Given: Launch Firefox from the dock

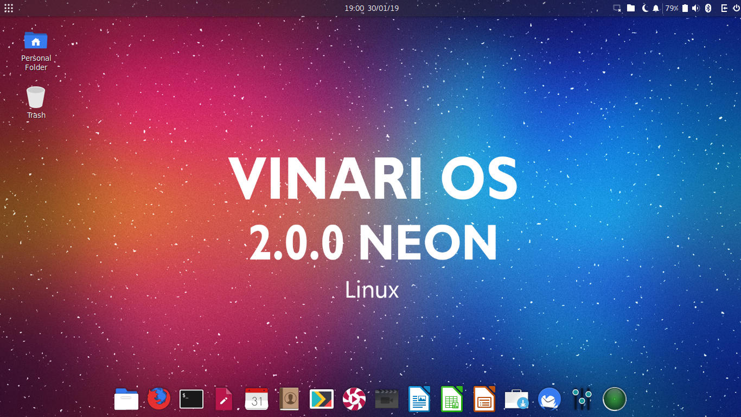Looking at the screenshot, I should (x=159, y=399).
